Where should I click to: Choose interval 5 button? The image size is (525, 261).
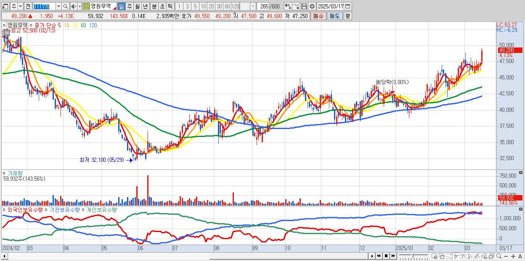point(195,7)
